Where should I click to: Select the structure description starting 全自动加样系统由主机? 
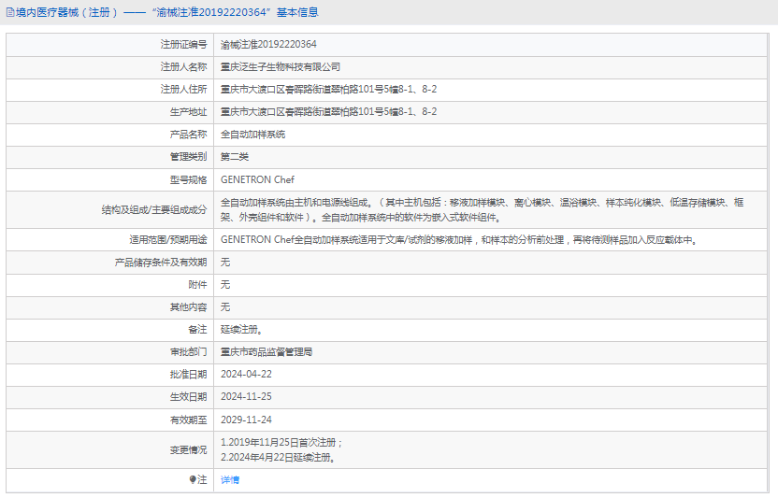pos(482,210)
